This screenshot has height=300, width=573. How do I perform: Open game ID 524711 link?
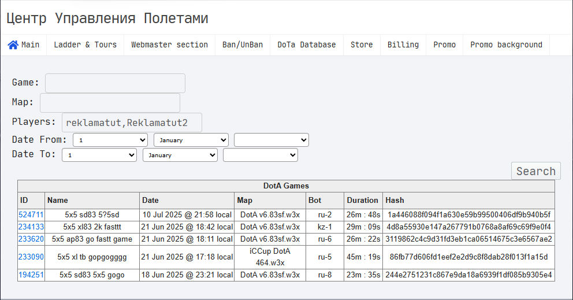pos(31,215)
